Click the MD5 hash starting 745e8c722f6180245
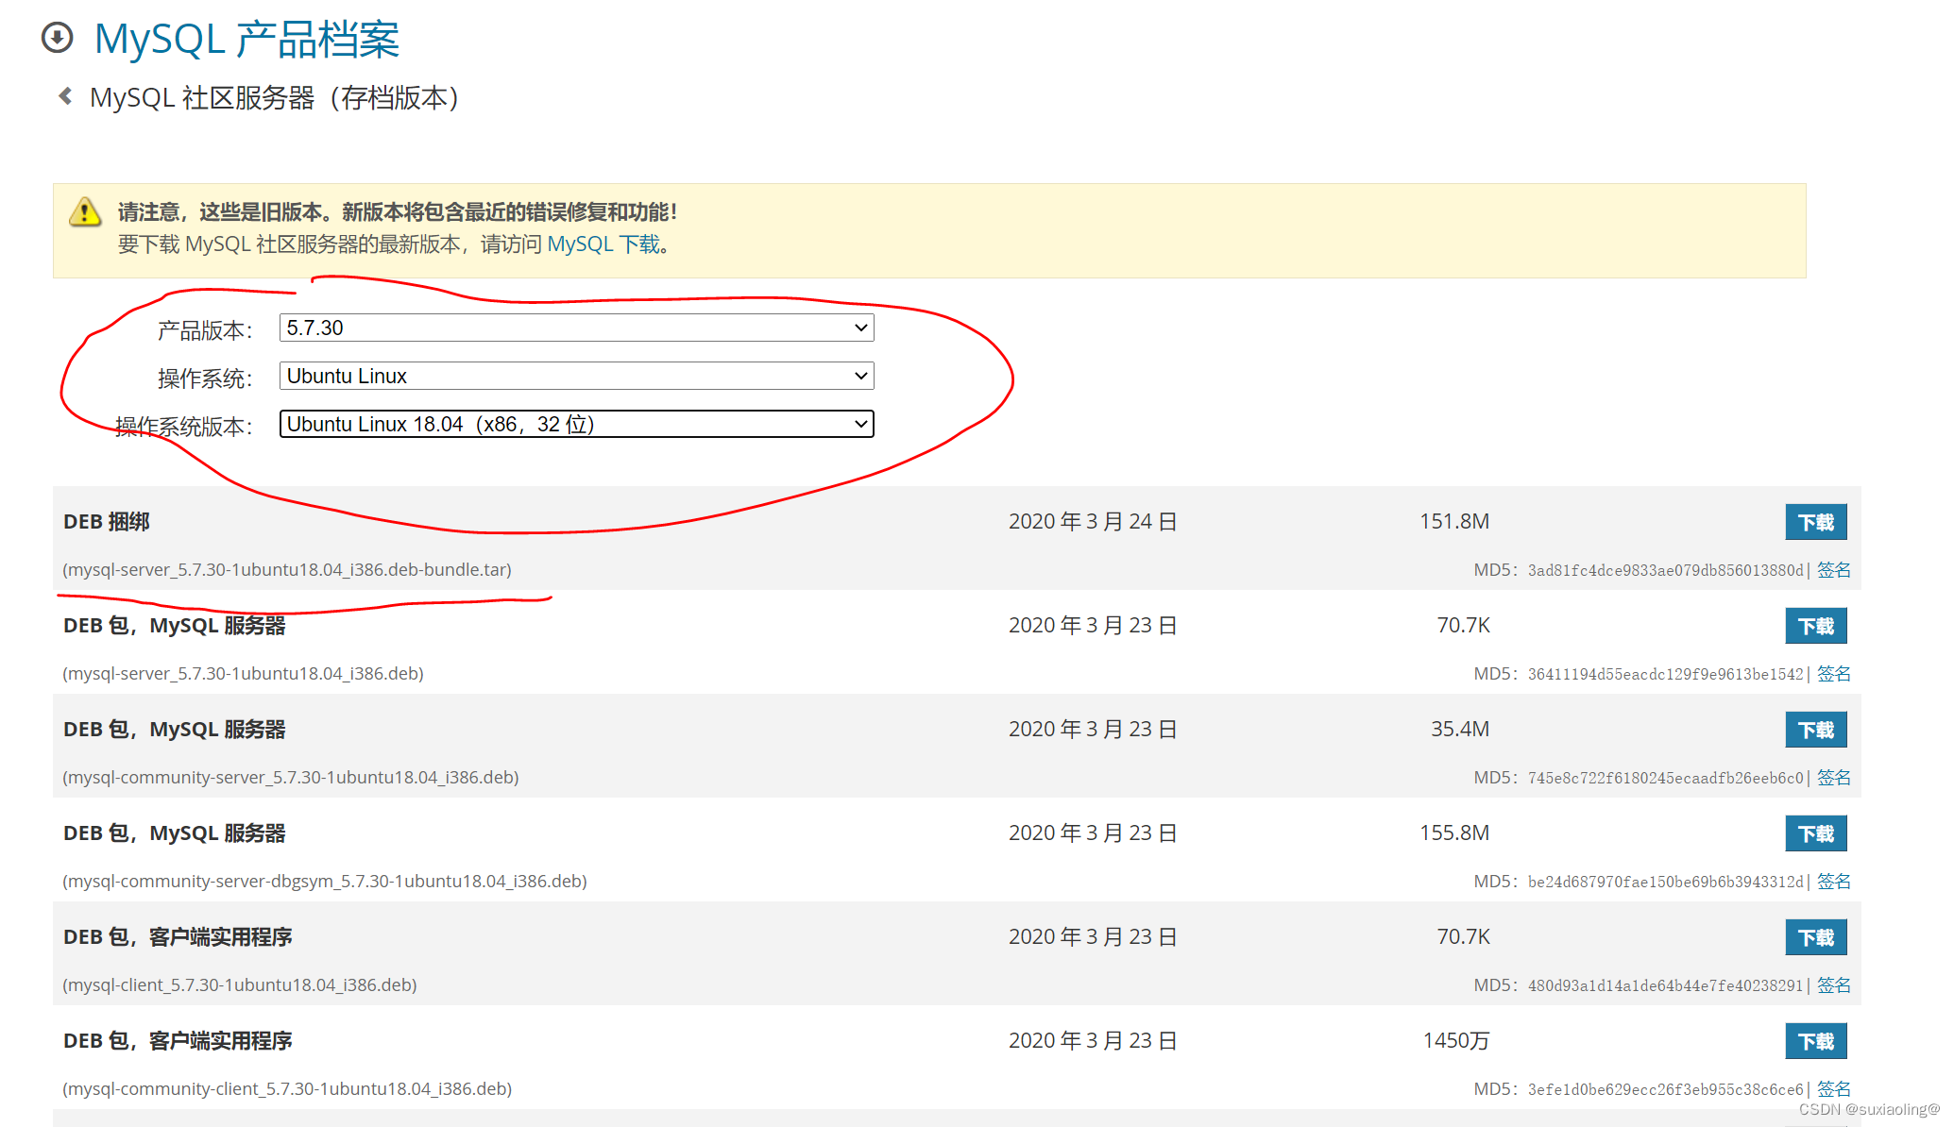This screenshot has height=1127, width=1954. [1666, 778]
